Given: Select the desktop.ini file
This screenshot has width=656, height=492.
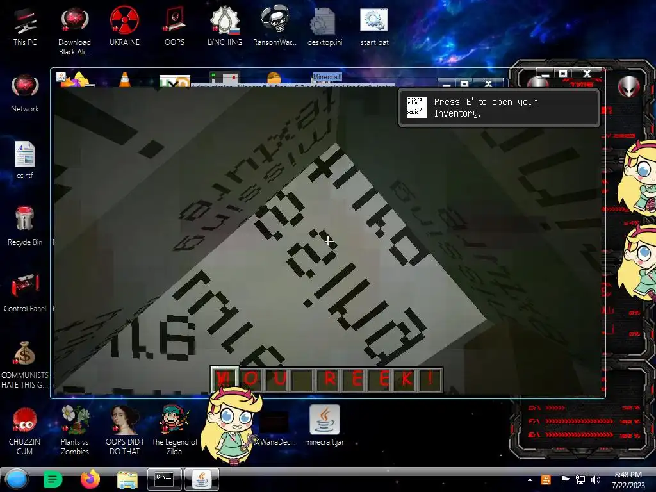Looking at the screenshot, I should coord(325,27).
